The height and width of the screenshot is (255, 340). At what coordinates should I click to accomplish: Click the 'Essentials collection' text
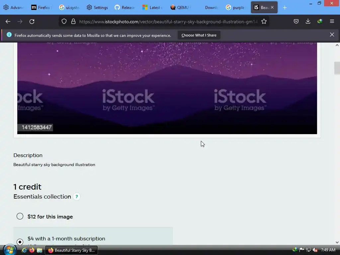(42, 197)
